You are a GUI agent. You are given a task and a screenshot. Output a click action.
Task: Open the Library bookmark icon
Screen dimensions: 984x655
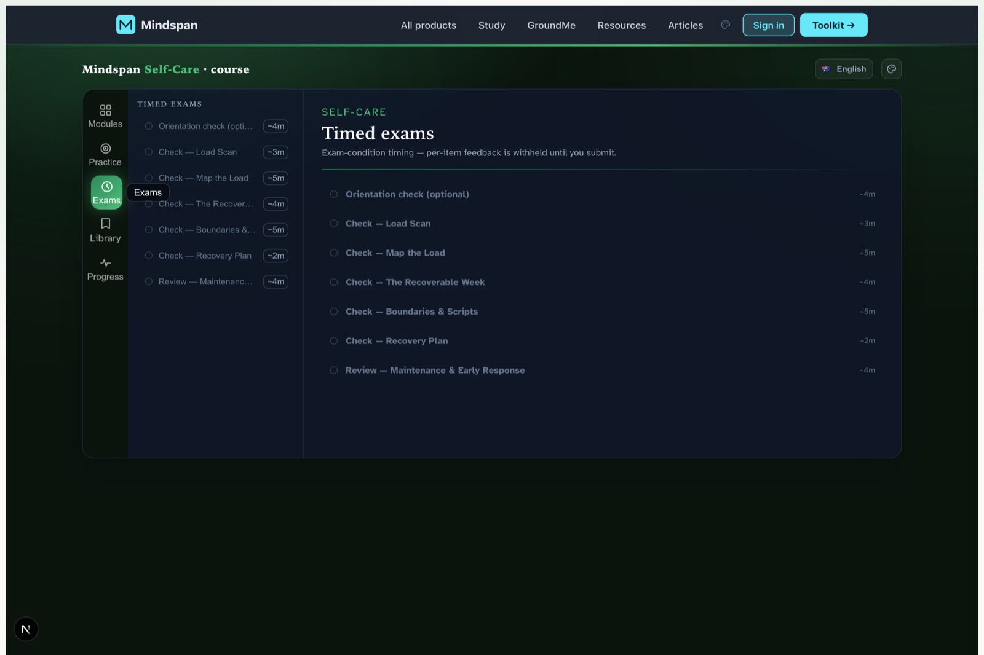point(105,224)
